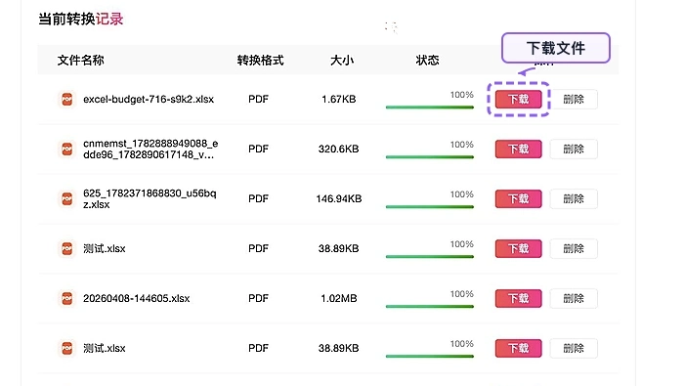Click the 状态 column header
The height and width of the screenshot is (386, 684).
[x=428, y=60]
